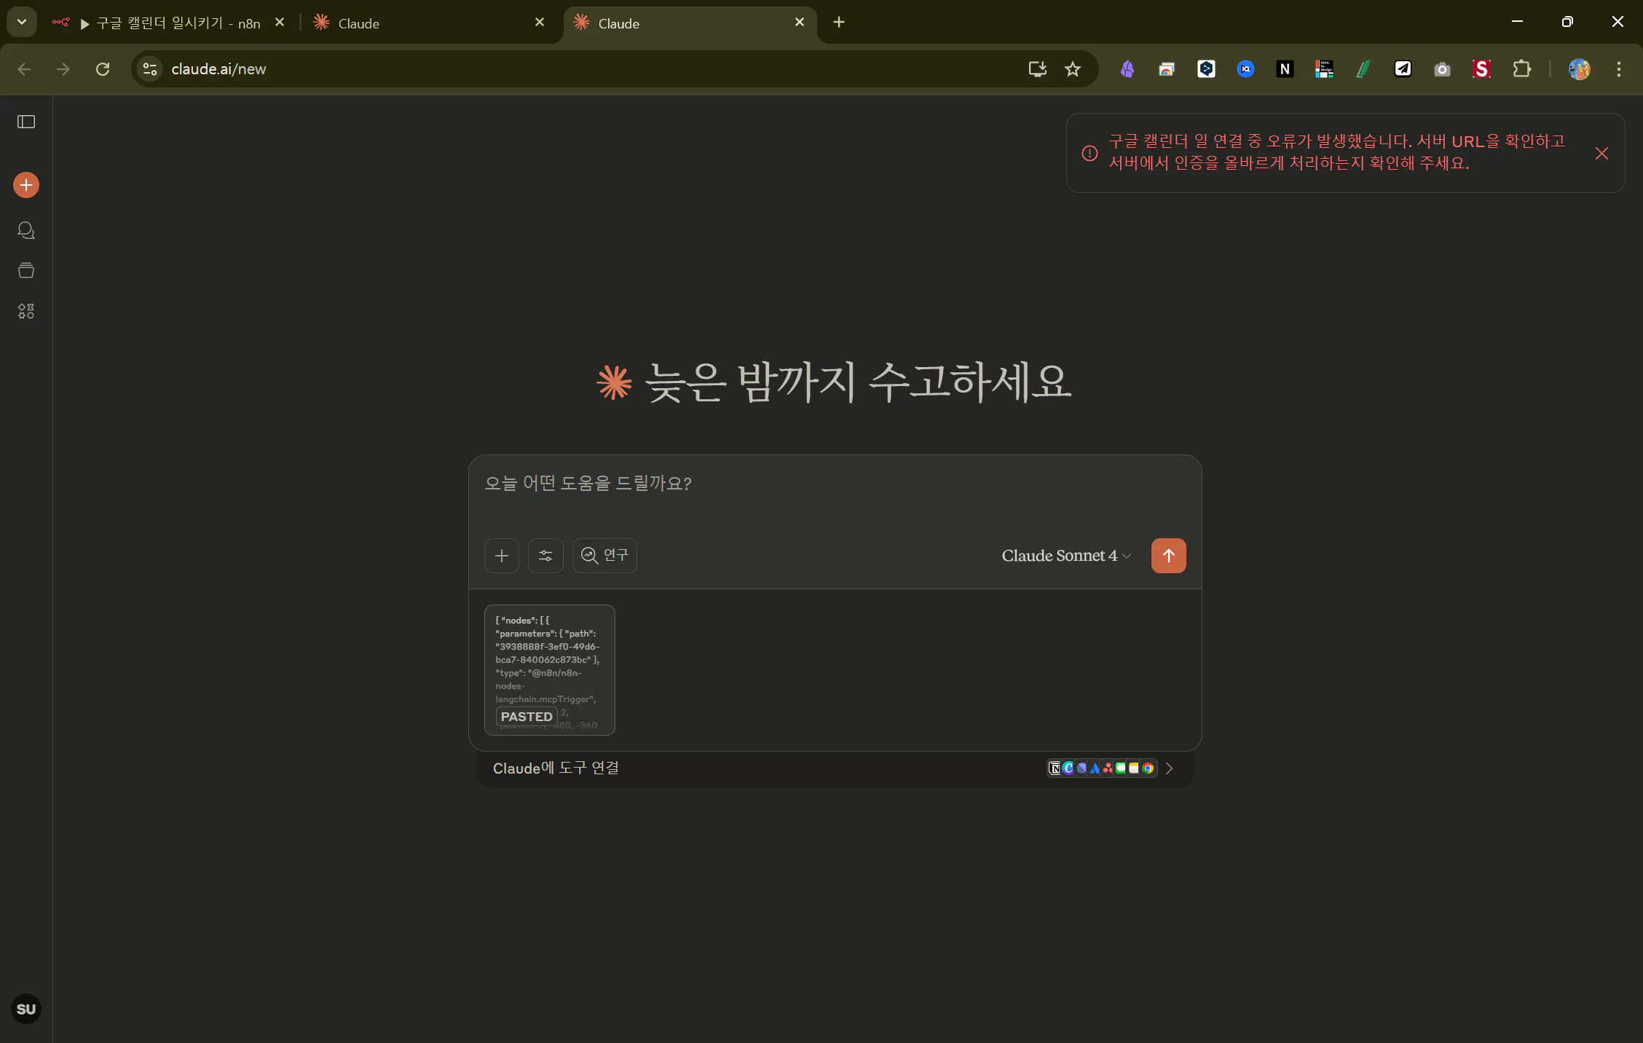The width and height of the screenshot is (1643, 1043).
Task: Open the Artifacts icon in sidebar
Action: point(26,311)
